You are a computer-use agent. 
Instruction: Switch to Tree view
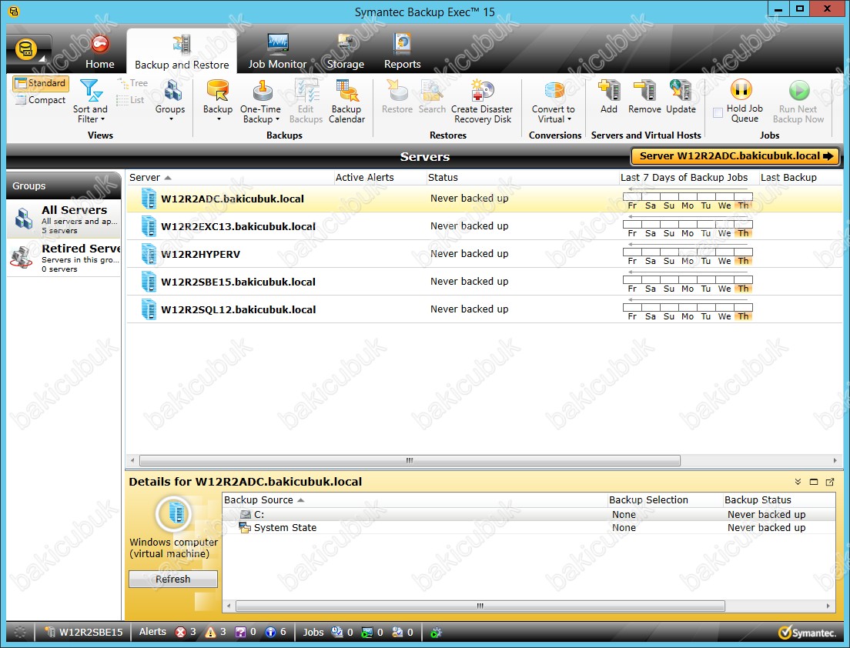pyautogui.click(x=132, y=83)
